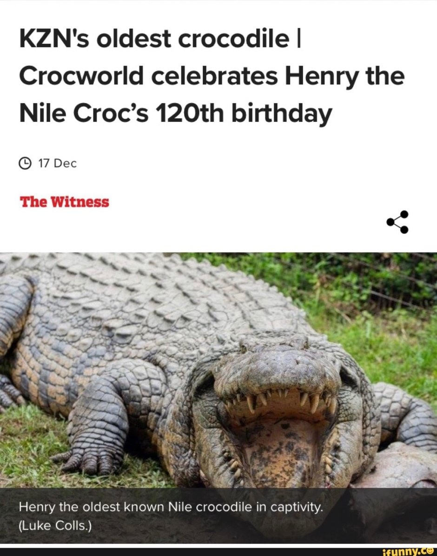
Task: Click '120th birthday' in the headline
Action: click(x=243, y=114)
